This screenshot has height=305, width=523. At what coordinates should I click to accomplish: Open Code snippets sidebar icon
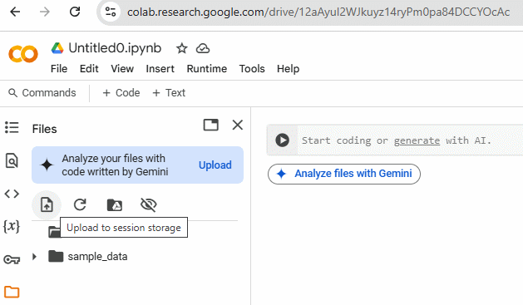coord(12,194)
